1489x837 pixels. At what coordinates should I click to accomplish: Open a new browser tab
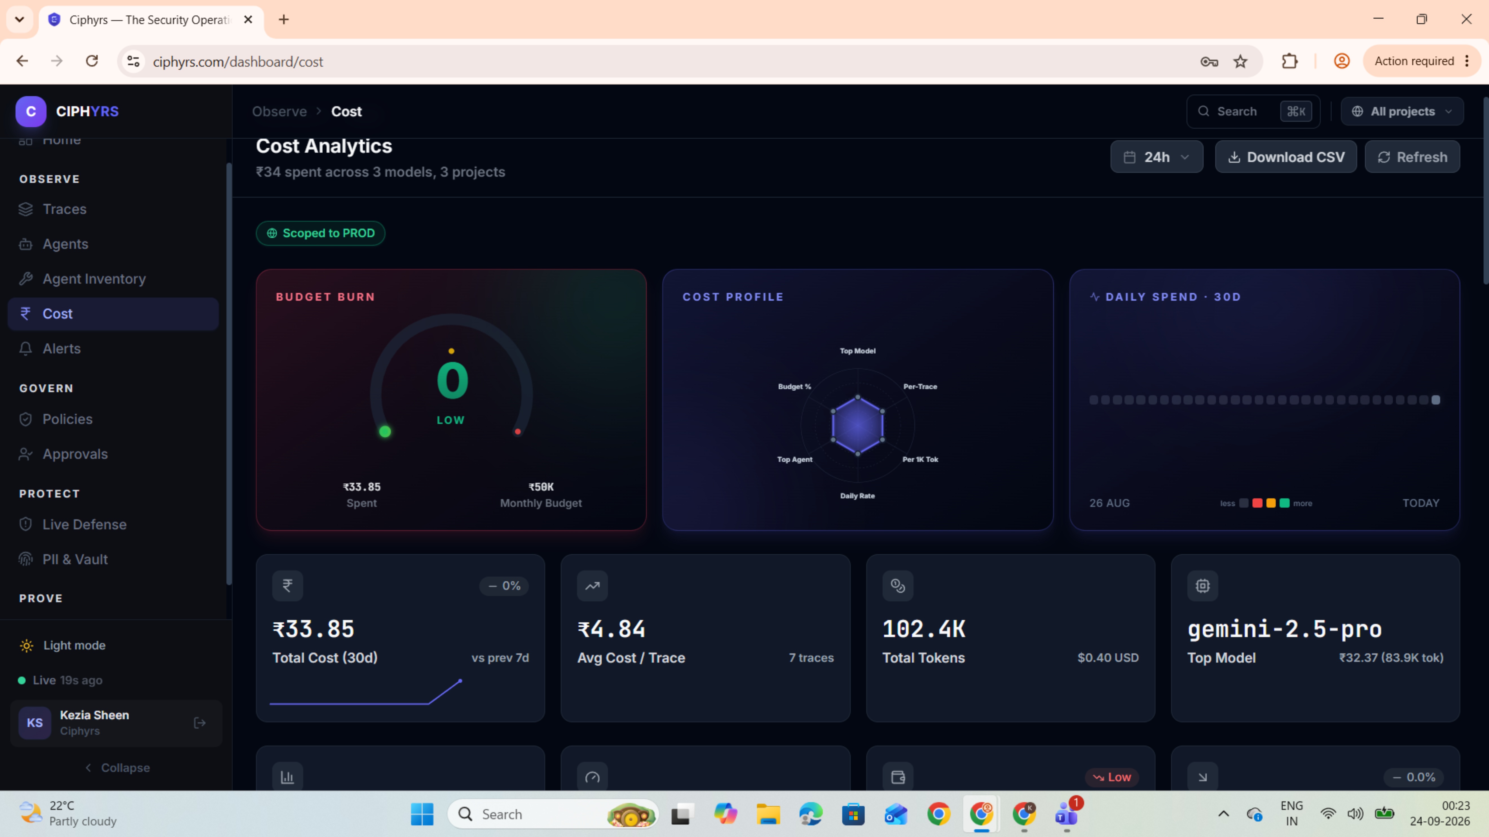click(284, 20)
